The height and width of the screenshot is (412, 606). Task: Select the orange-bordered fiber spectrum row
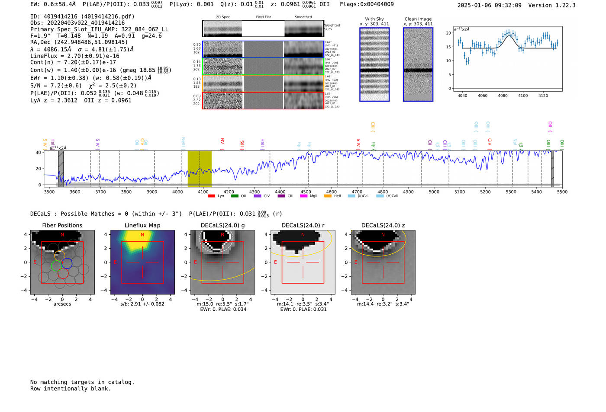(x=263, y=83)
